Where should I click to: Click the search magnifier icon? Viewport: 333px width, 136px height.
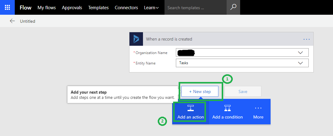point(233,7)
